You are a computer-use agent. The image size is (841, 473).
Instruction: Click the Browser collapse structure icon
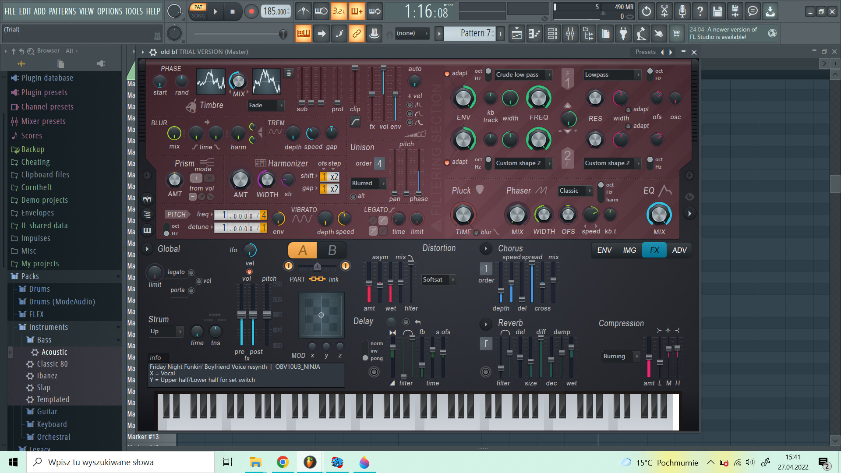(14, 51)
